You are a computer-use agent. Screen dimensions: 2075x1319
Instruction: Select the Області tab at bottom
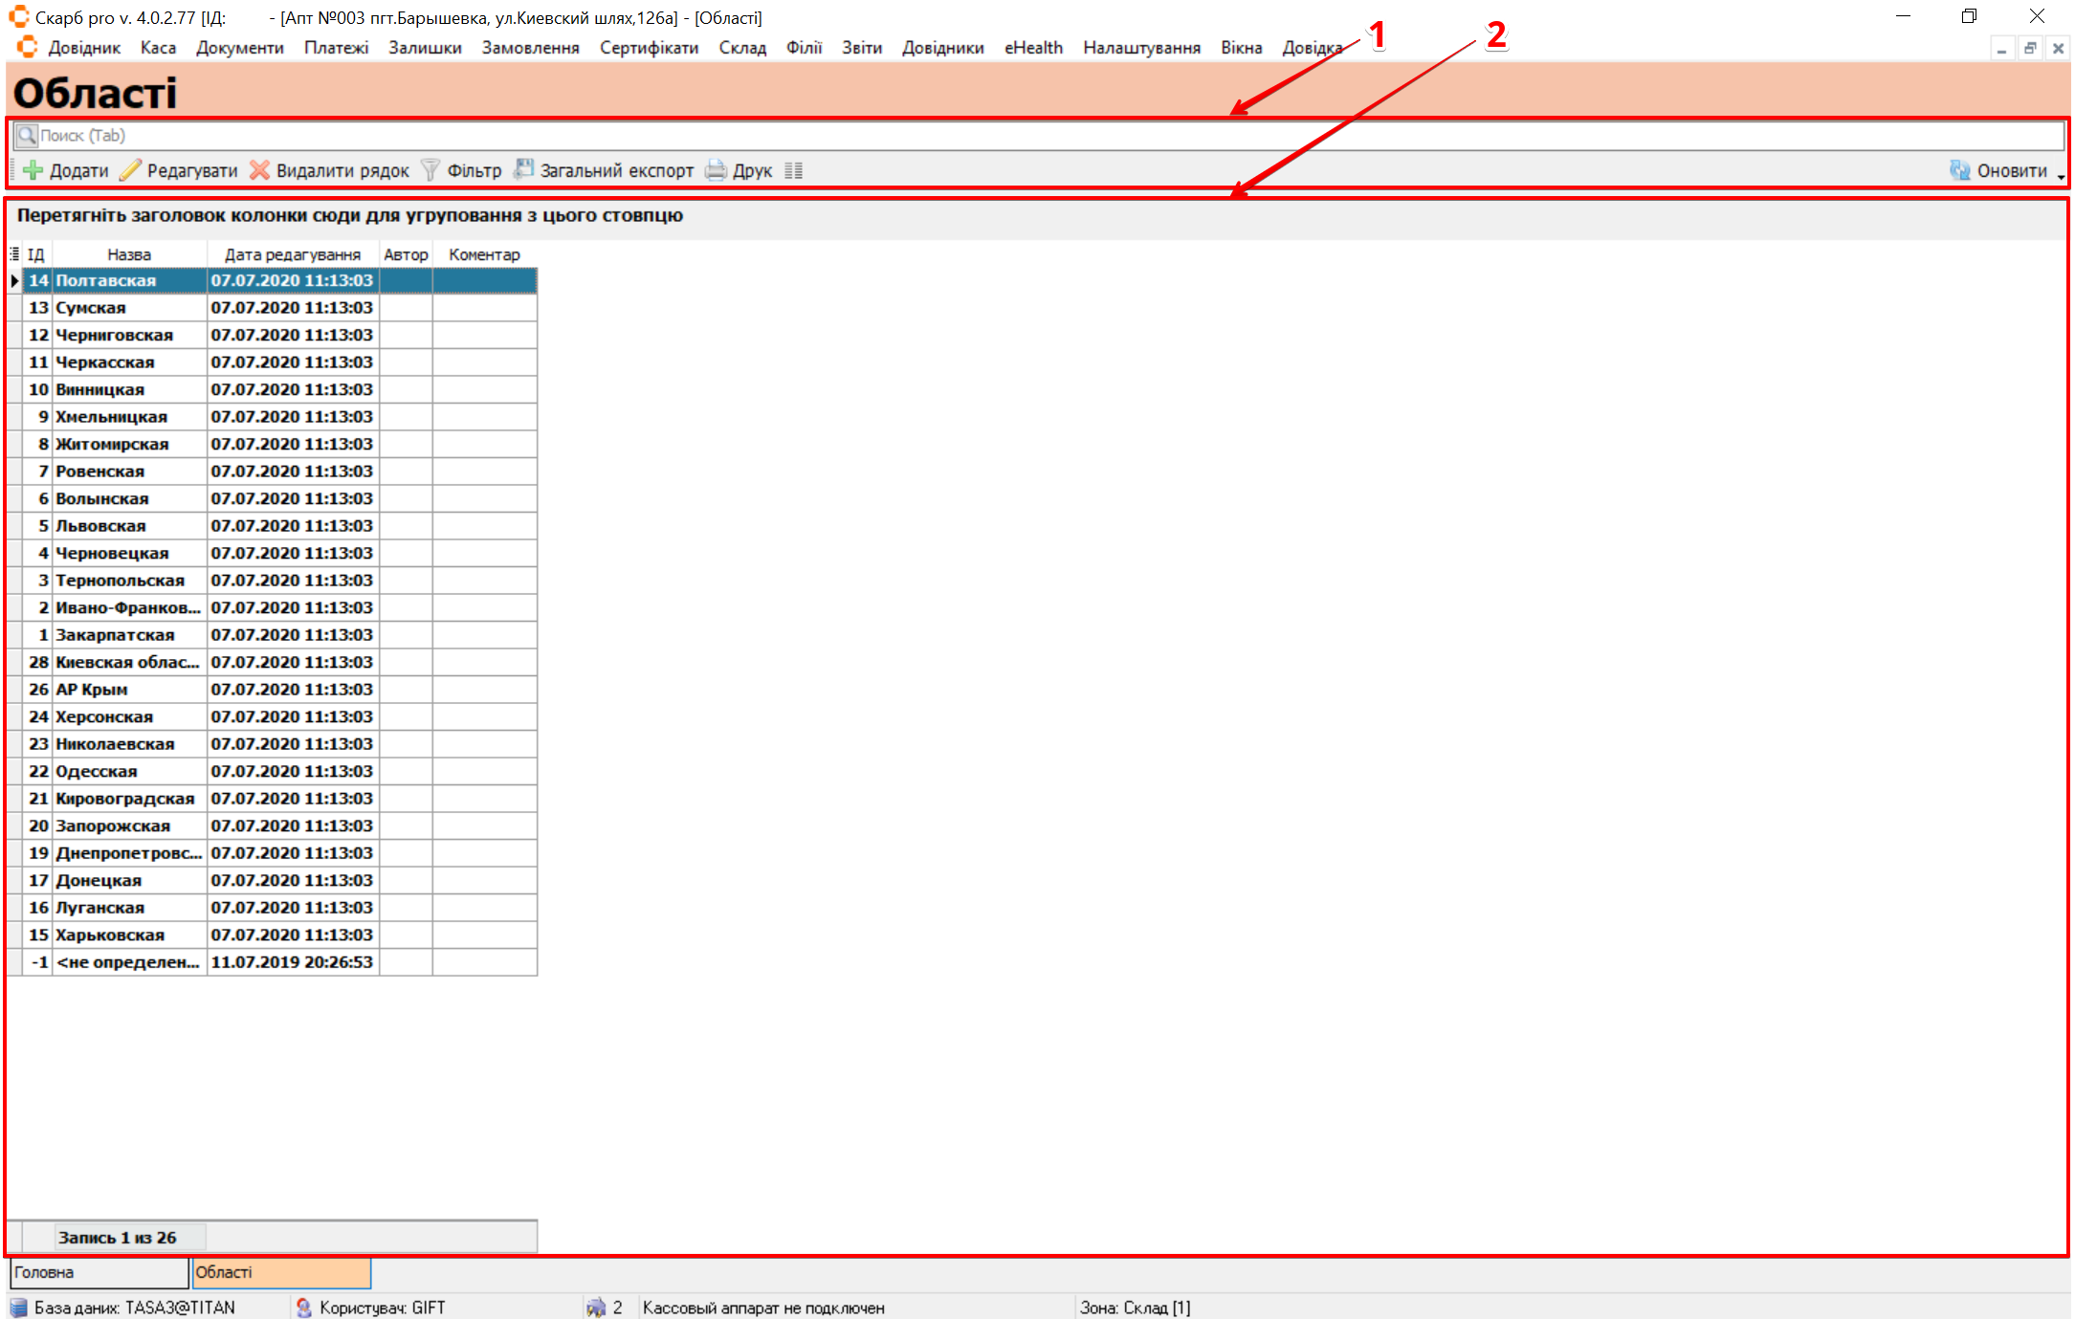click(281, 1272)
